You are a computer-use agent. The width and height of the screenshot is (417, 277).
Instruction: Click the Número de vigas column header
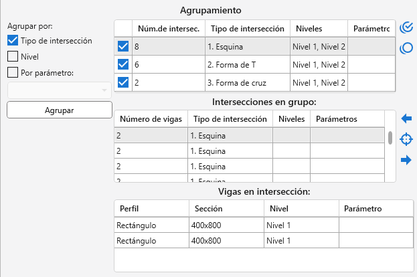151,118
